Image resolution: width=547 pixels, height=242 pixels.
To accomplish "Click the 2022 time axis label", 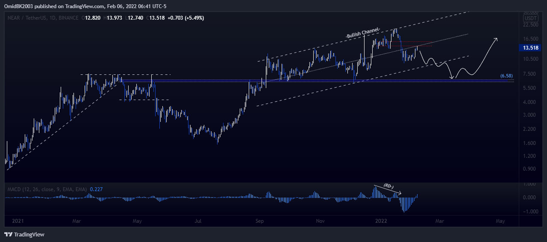I will click(x=381, y=221).
